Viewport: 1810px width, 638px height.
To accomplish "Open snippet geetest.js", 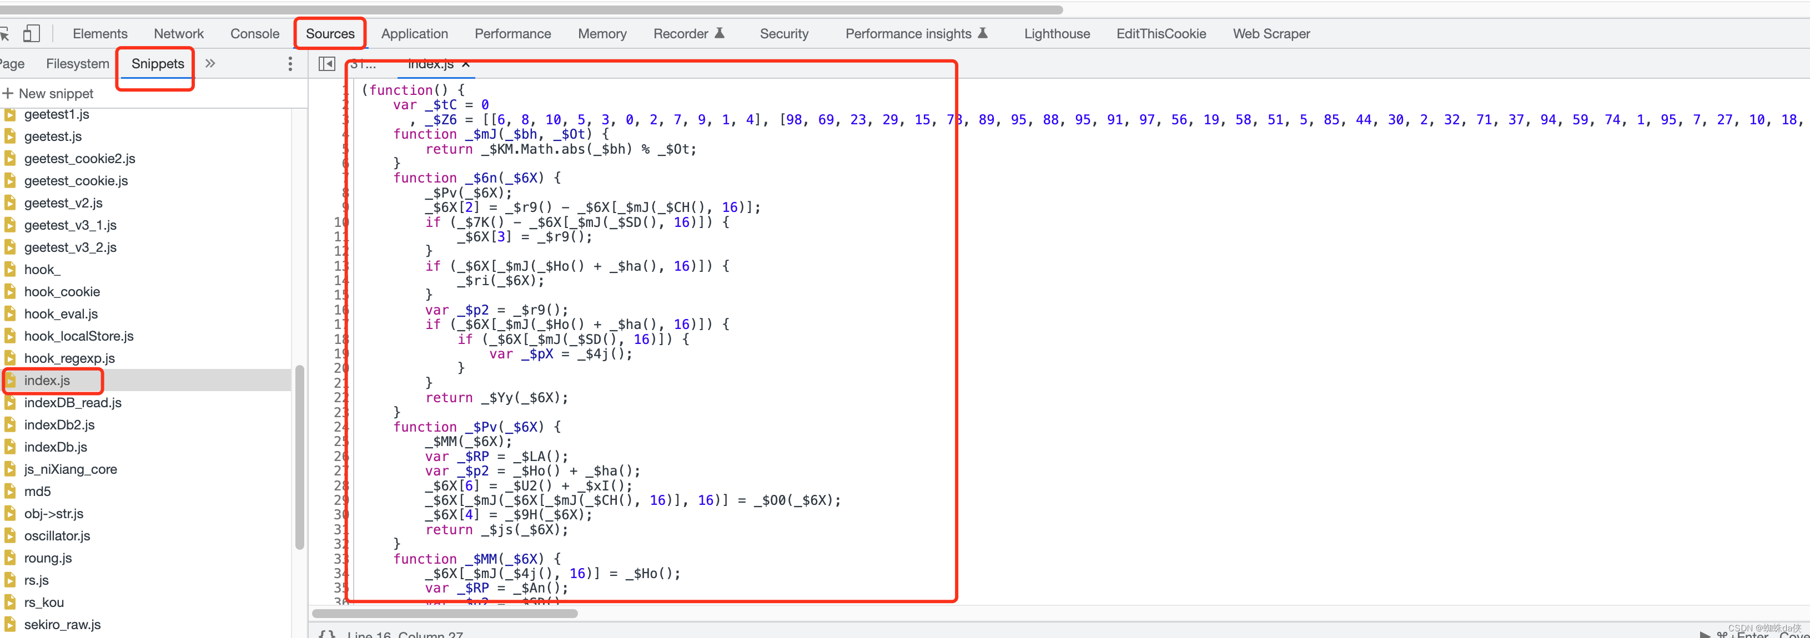I will [53, 136].
